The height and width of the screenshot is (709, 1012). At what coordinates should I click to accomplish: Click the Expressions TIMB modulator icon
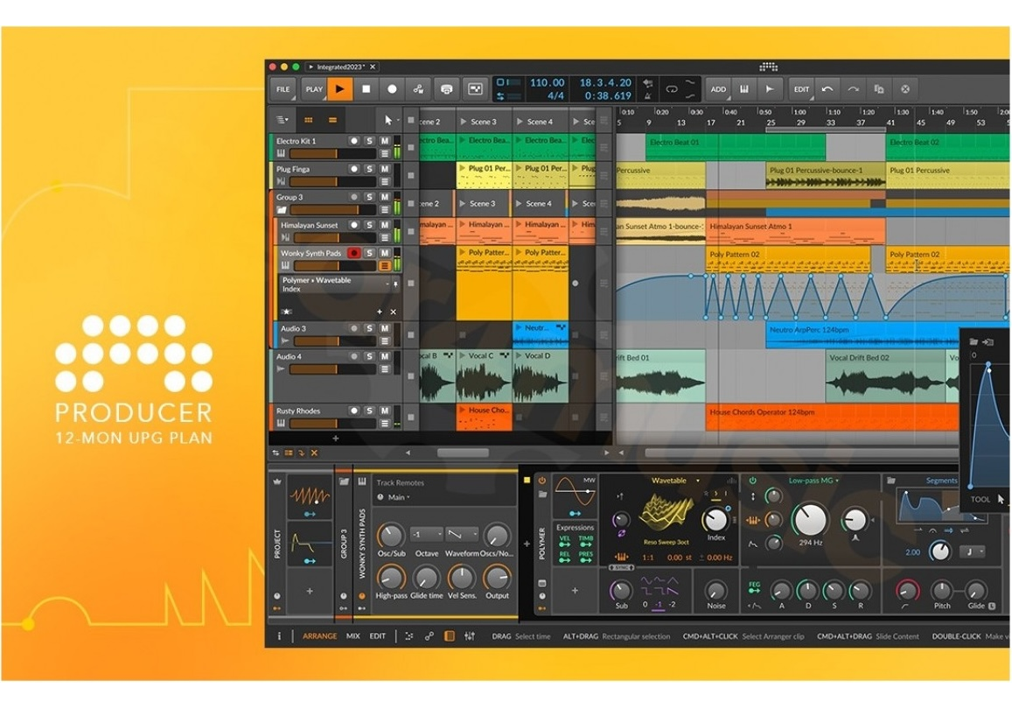(x=586, y=541)
